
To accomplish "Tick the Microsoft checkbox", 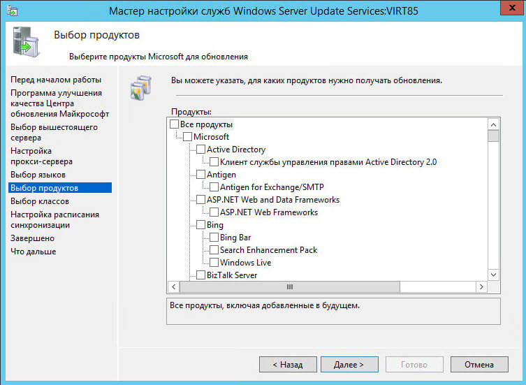I will [x=187, y=137].
